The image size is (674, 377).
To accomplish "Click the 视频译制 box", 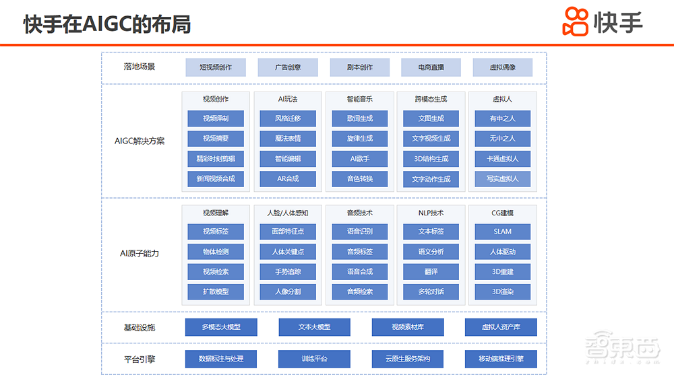I will [216, 118].
